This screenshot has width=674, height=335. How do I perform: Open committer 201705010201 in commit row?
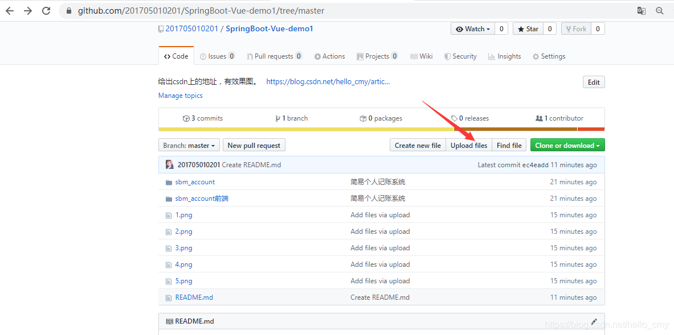[199, 165]
